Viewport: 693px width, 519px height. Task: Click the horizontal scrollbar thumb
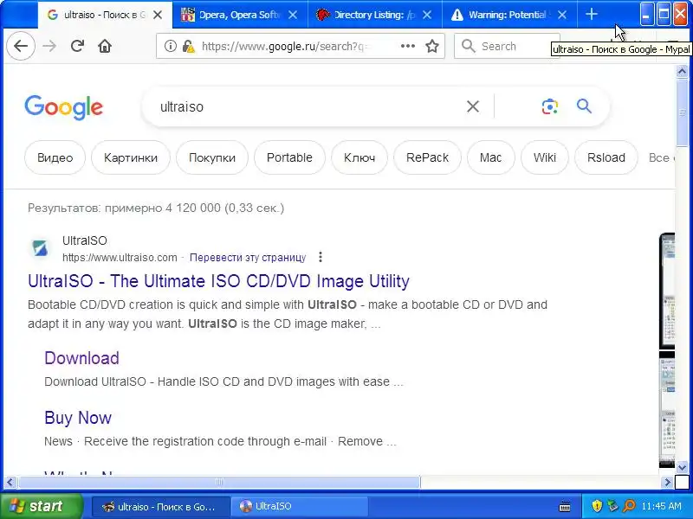[219, 483]
